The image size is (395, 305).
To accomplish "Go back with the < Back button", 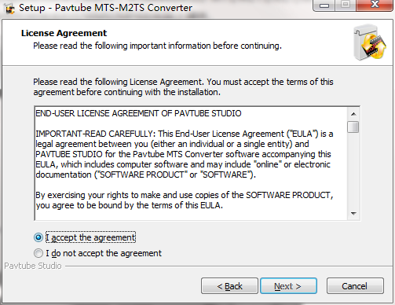I will pos(229,286).
